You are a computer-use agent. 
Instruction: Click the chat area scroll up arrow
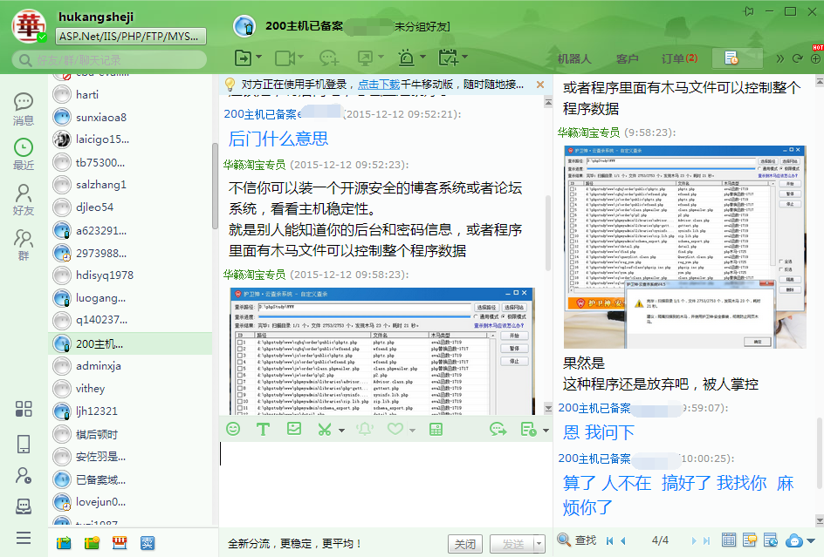tap(548, 103)
